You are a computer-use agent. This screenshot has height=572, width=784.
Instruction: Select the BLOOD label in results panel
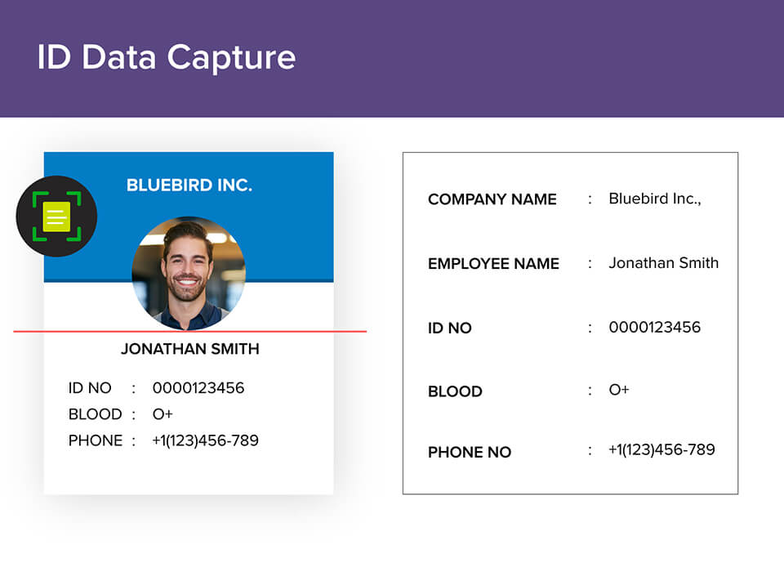[455, 391]
